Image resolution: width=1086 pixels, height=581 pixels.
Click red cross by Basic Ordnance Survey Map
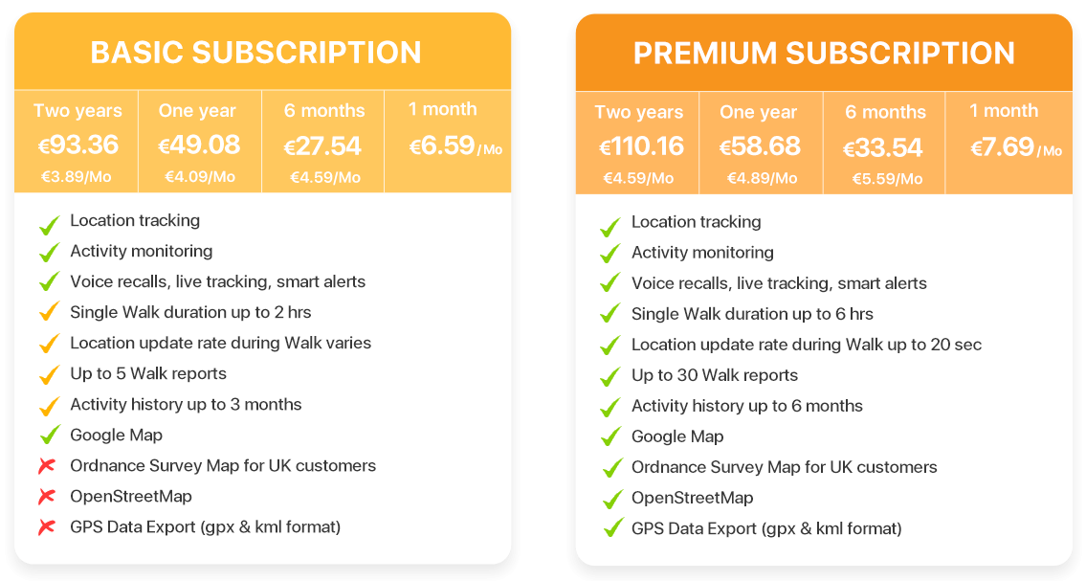click(47, 466)
